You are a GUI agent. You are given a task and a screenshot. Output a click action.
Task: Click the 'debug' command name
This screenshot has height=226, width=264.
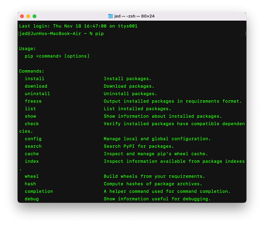tap(32, 199)
